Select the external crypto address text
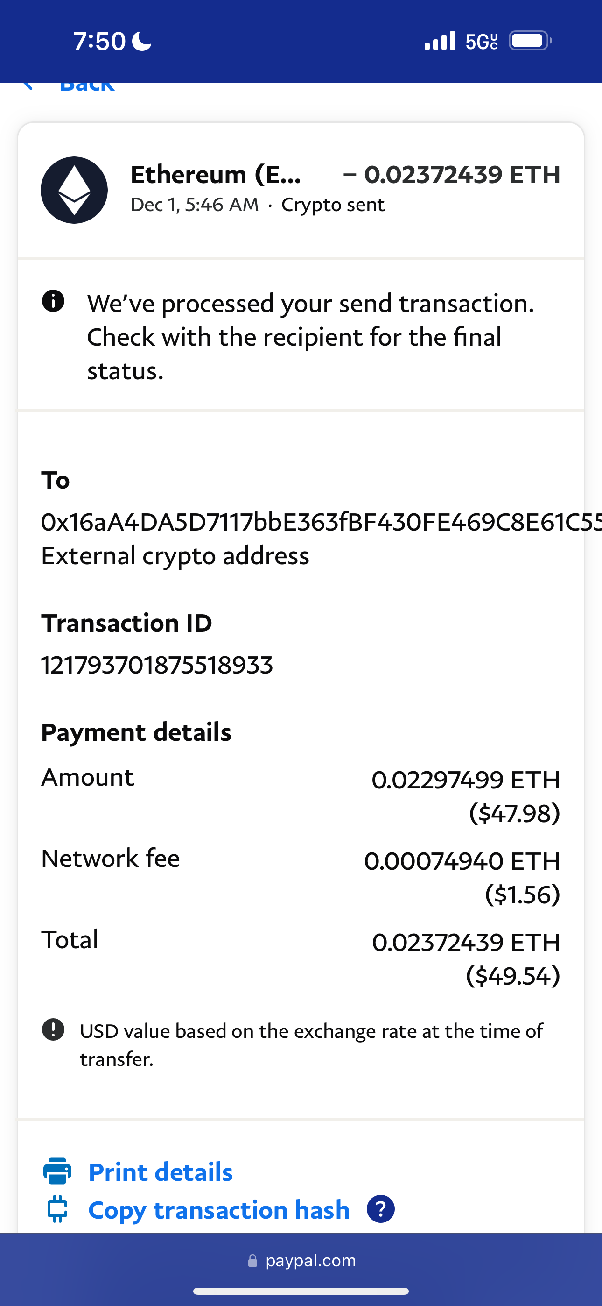This screenshot has height=1306, width=602. (314, 522)
